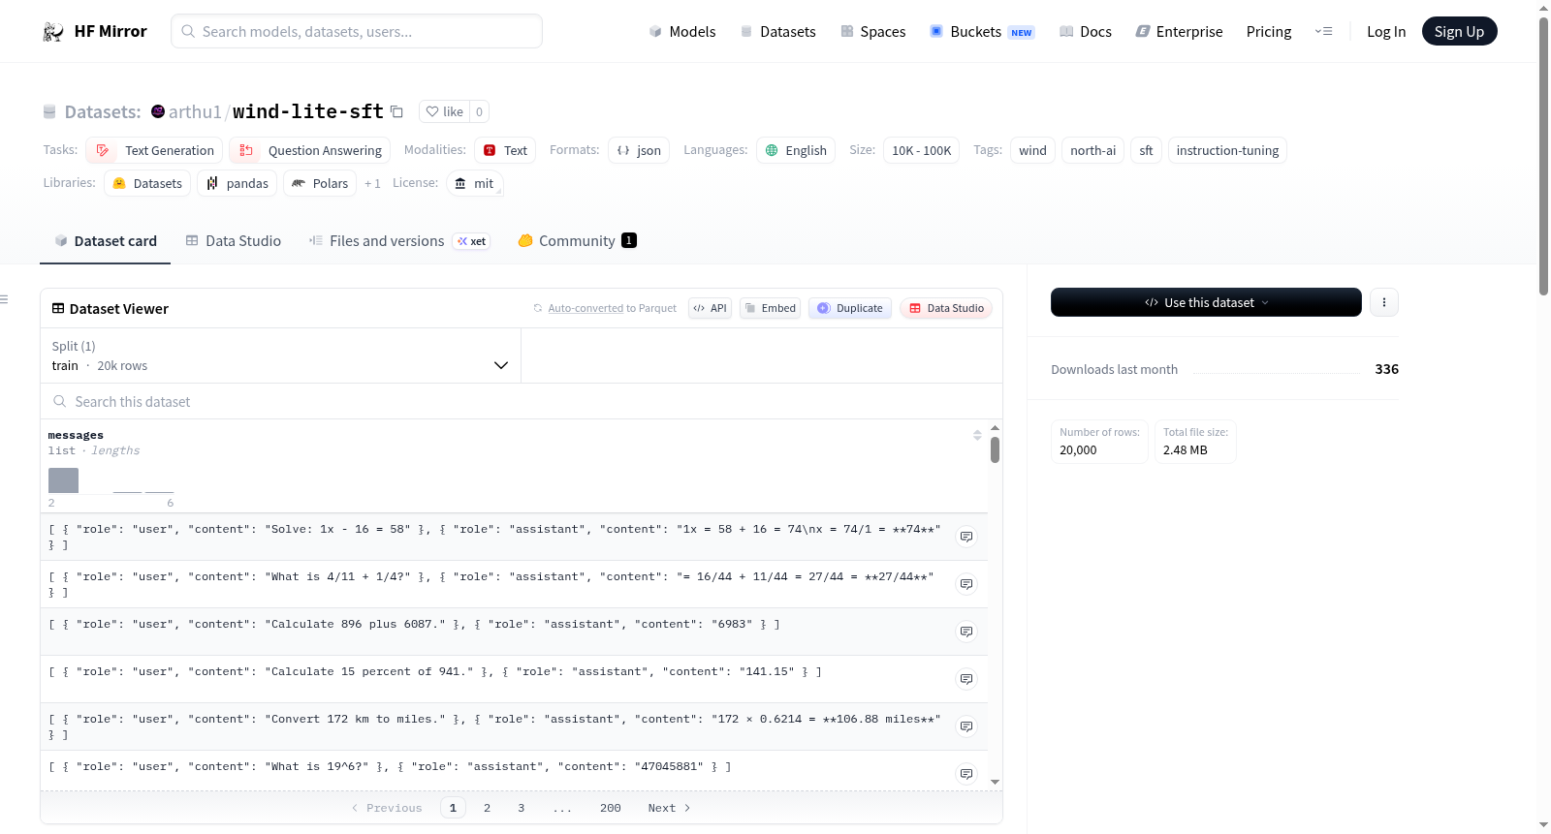Focus the search models, datasets, users field
1551x834 pixels.
(357, 31)
